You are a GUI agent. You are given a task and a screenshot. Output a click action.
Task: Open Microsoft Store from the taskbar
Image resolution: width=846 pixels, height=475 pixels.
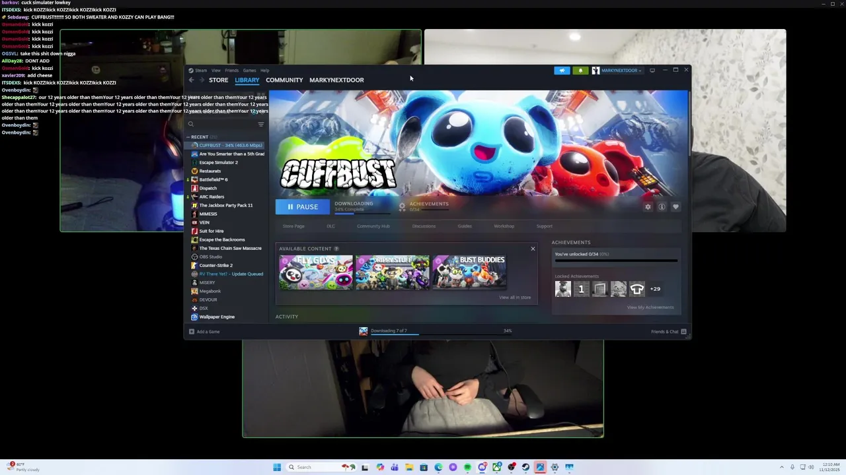pyautogui.click(x=424, y=467)
